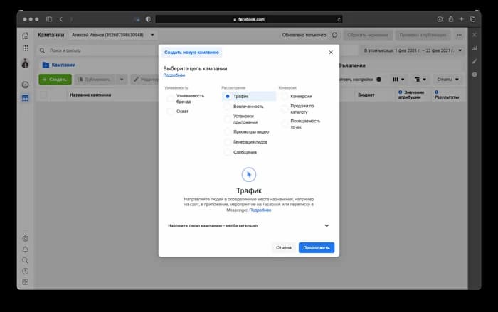Expand the 'Назовите свою кампанию' section
The image size is (498, 312).
327,225
